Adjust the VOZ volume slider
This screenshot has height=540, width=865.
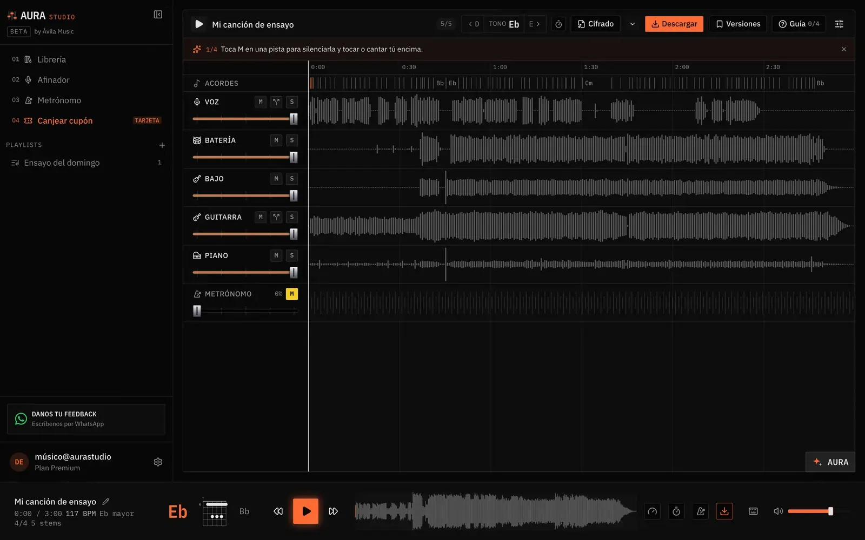pyautogui.click(x=245, y=119)
